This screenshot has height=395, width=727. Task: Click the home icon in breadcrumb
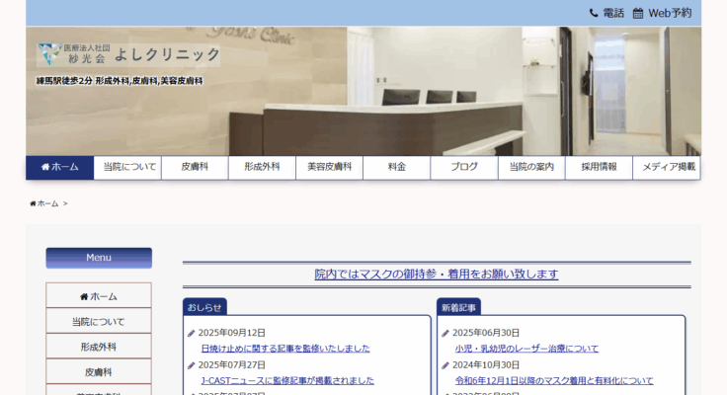pyautogui.click(x=33, y=203)
